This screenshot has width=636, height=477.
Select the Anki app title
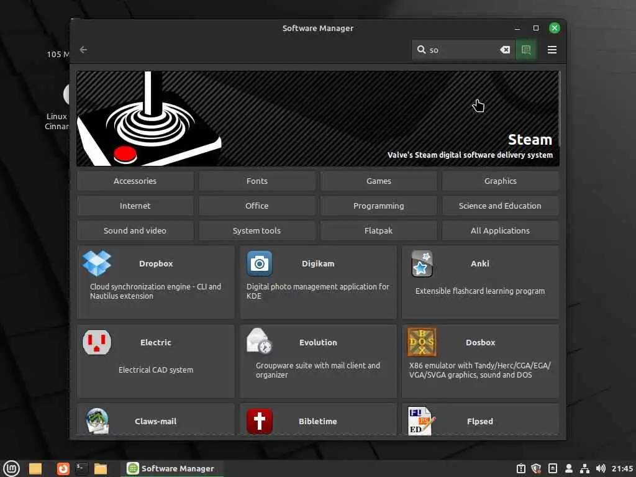[x=480, y=263]
